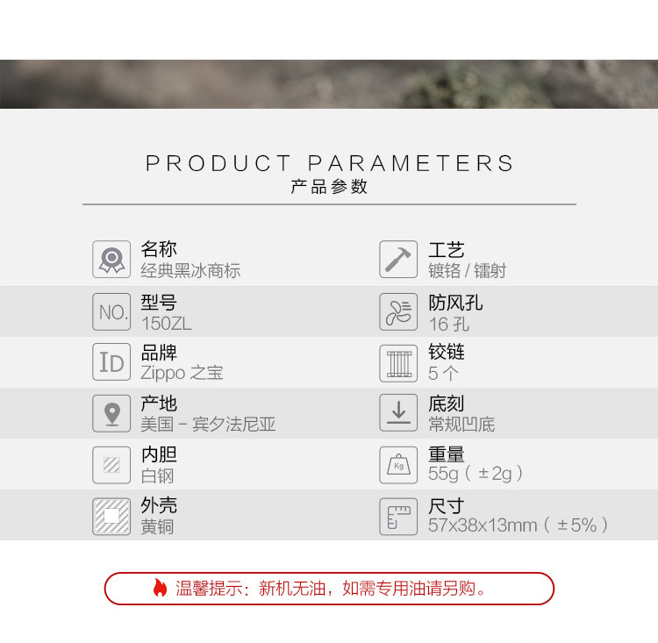This screenshot has width=658, height=643.
Task: Click the blurred banner image at top
Action: pos(329,84)
